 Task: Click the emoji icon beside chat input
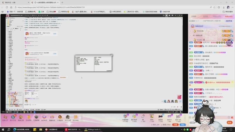pos(190,118)
